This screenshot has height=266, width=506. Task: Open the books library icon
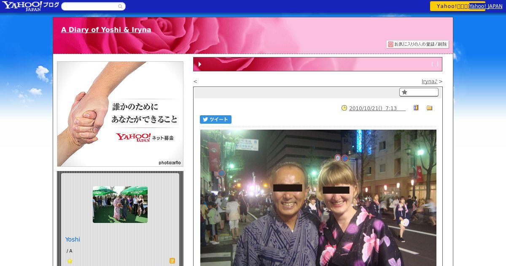point(416,108)
